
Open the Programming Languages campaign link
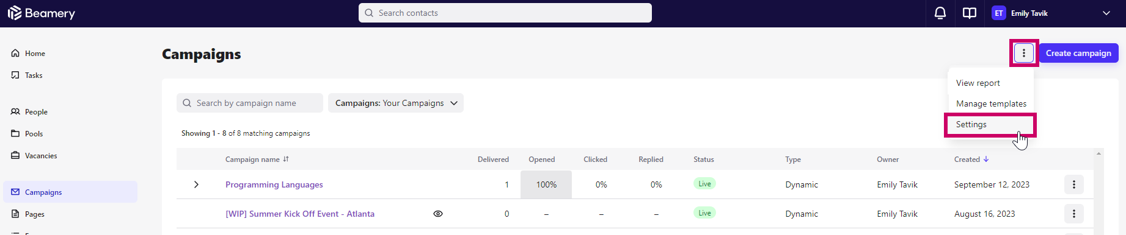point(274,184)
